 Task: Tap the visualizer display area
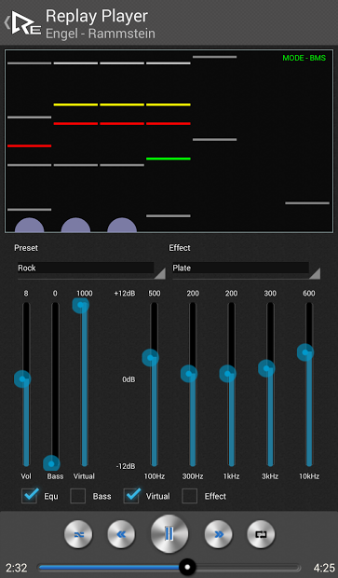(169, 141)
